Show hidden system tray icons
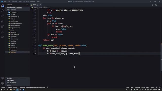Image resolution: width=162 pixels, height=91 pixels. (x=129, y=90)
